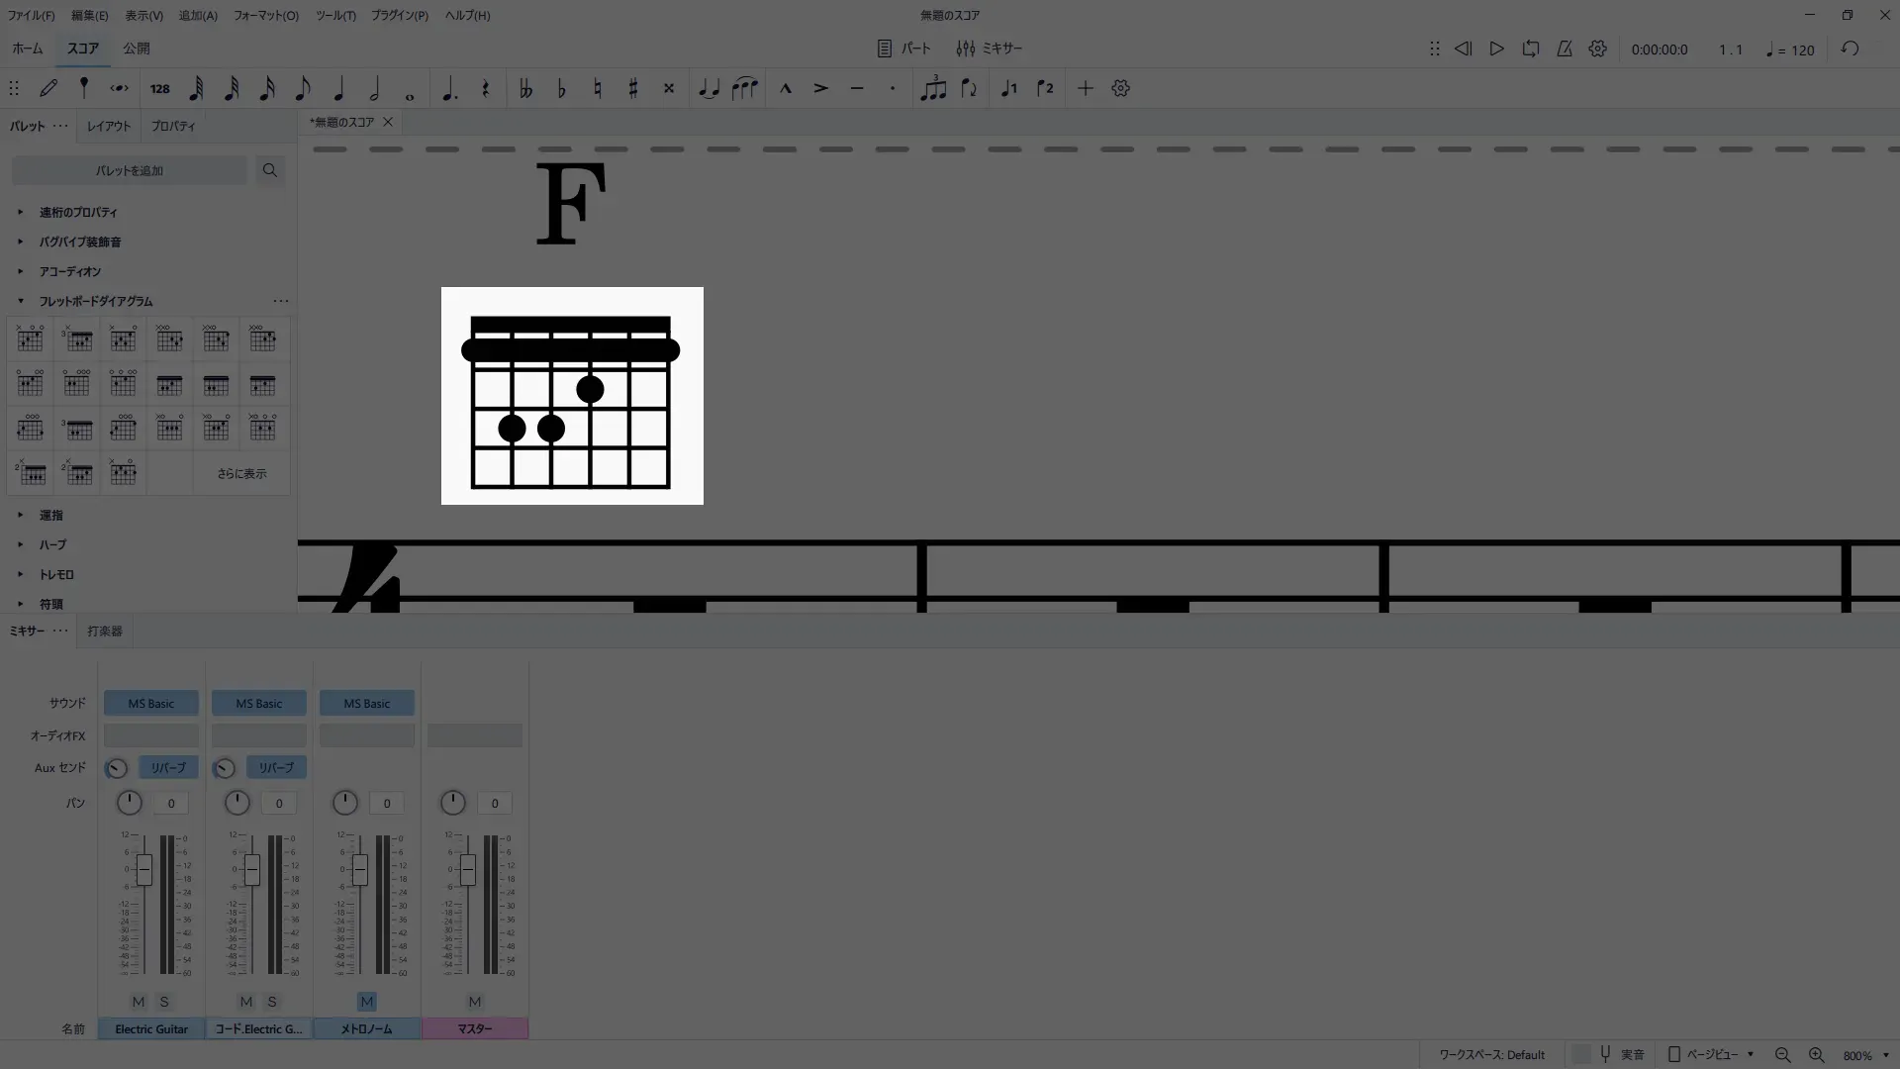The width and height of the screenshot is (1900, 1069).
Task: Click the パレットを追加 button
Action: [130, 170]
